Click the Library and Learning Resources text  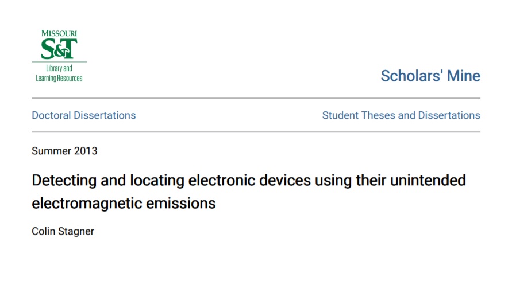pyautogui.click(x=59, y=73)
